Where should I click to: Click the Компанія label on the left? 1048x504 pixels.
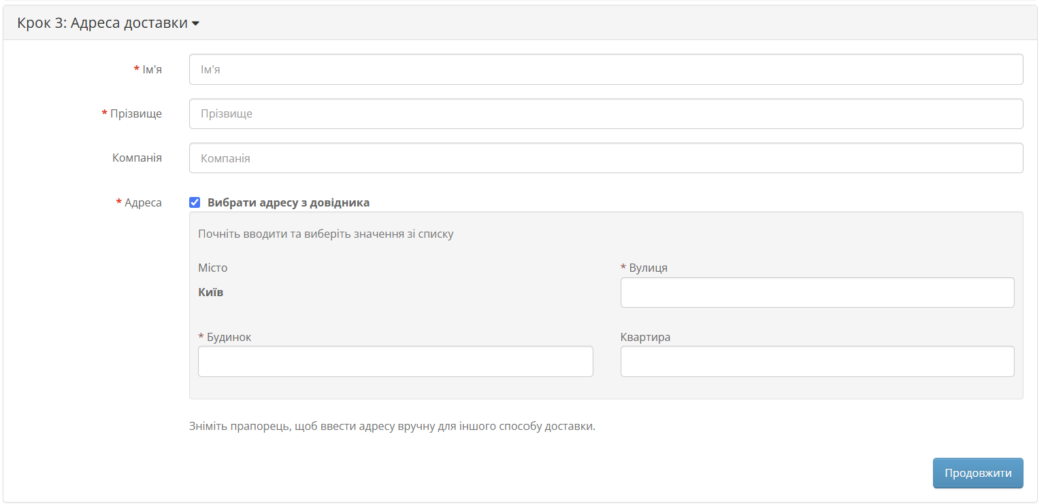point(137,158)
